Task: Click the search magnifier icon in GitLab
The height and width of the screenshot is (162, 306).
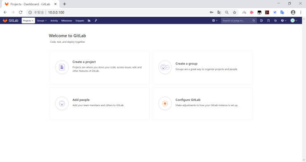Action: (254, 21)
